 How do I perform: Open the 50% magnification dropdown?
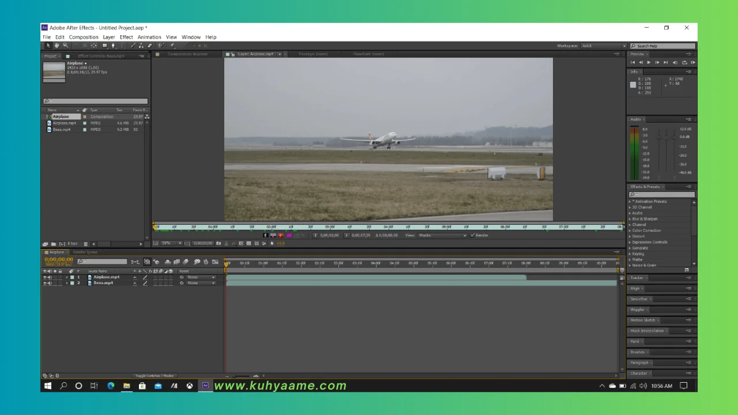pos(171,243)
